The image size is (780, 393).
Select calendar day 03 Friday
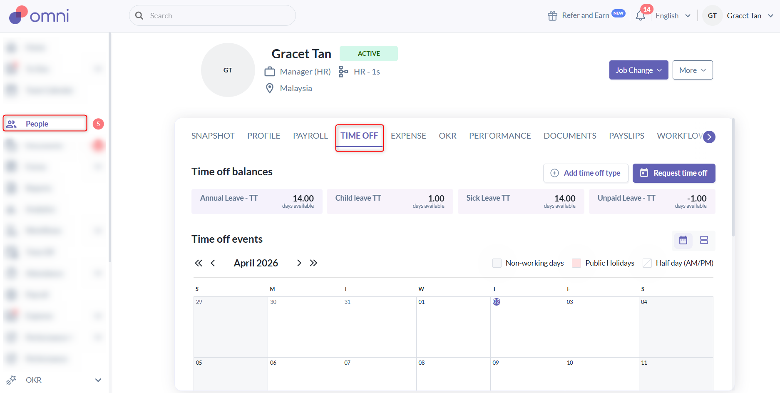(602, 327)
